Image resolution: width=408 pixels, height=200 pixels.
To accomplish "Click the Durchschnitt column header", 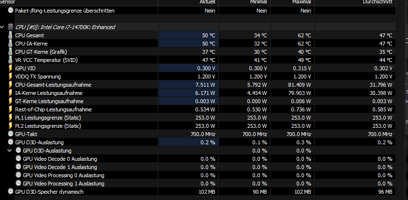I will coord(378,2).
